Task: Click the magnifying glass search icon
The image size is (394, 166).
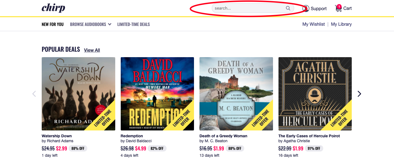Action: pyautogui.click(x=288, y=8)
